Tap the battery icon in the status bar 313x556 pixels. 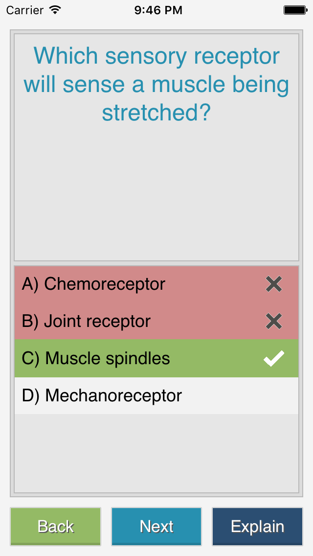tap(295, 10)
